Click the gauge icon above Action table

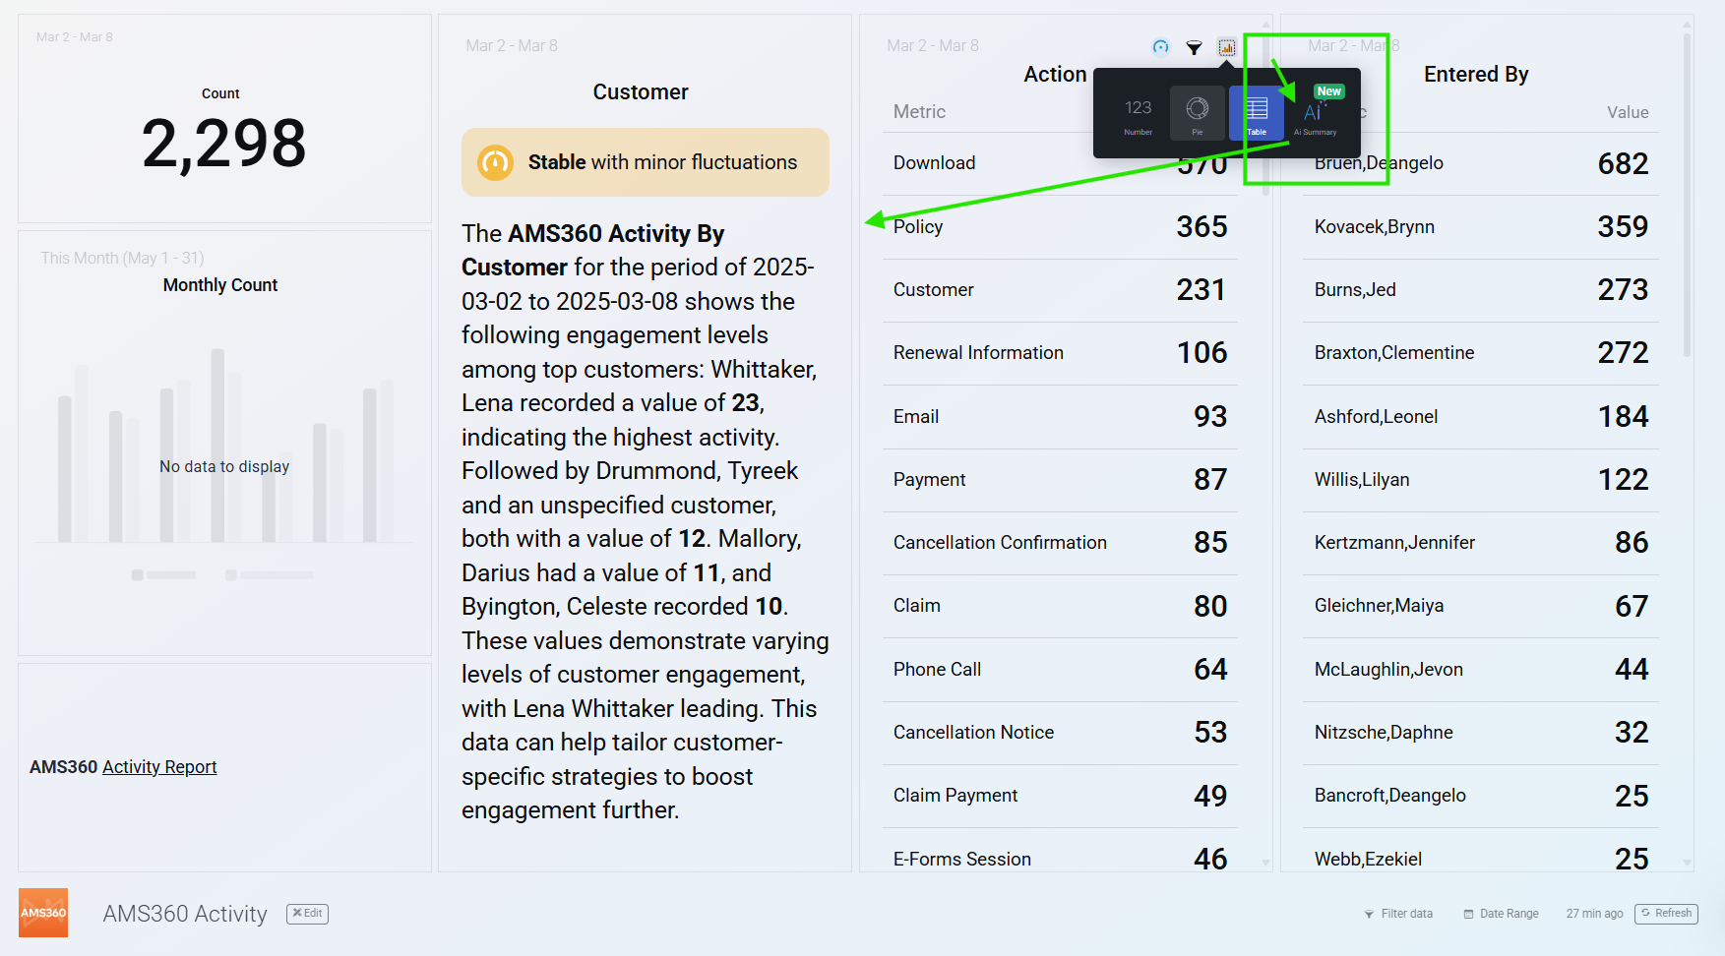tap(1161, 47)
